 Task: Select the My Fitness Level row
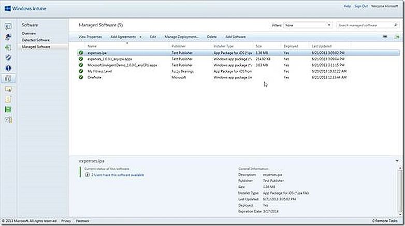point(238,71)
